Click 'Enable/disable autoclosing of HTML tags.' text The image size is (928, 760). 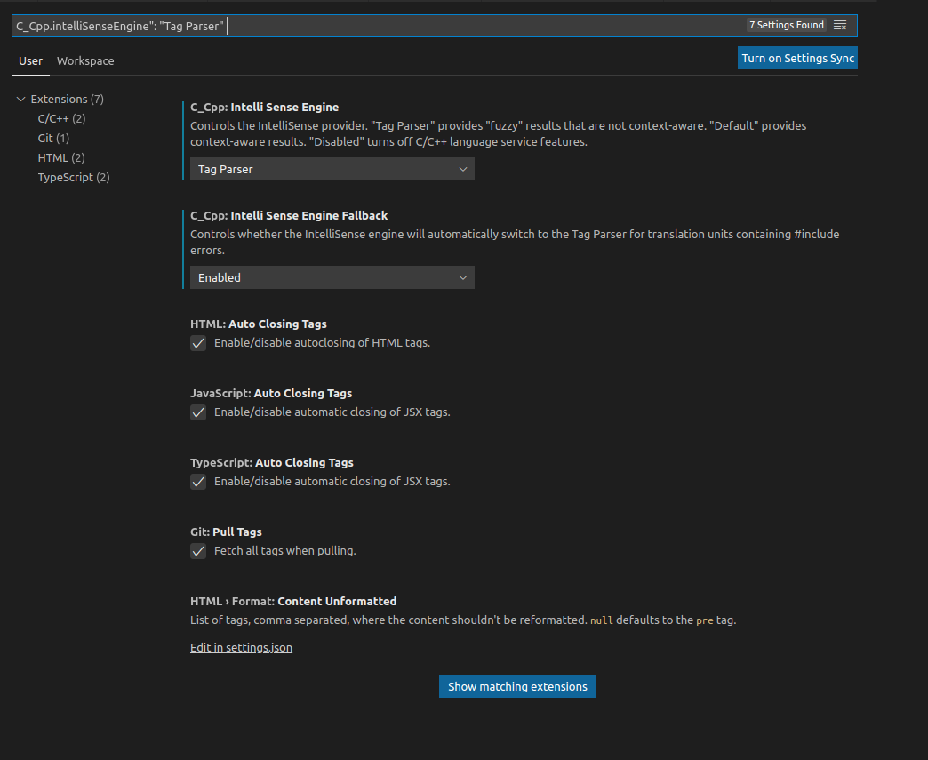click(x=322, y=343)
